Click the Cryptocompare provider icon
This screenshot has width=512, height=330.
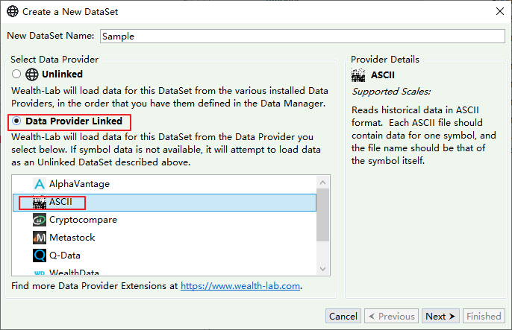(39, 220)
